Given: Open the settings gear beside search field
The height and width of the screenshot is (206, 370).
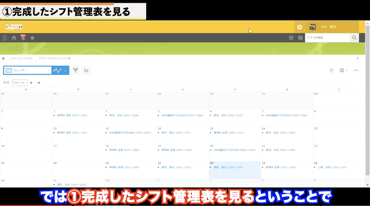Looking at the screenshot, I should pyautogui.click(x=291, y=38).
